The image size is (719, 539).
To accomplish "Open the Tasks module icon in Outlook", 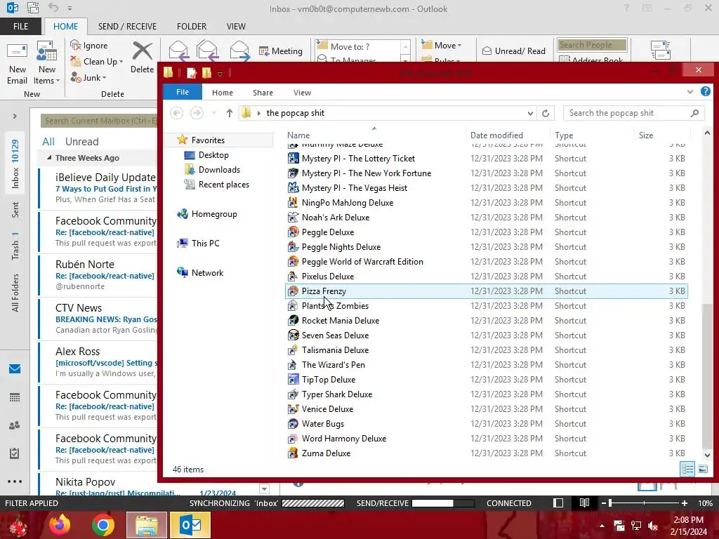I will click(15, 453).
